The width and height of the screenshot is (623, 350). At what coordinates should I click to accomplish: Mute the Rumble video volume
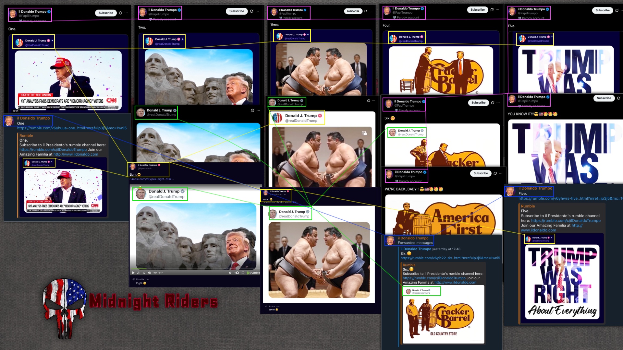[x=149, y=273]
